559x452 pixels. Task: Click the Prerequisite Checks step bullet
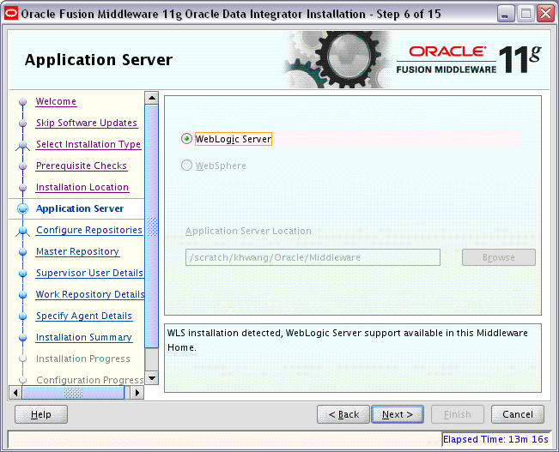point(23,166)
